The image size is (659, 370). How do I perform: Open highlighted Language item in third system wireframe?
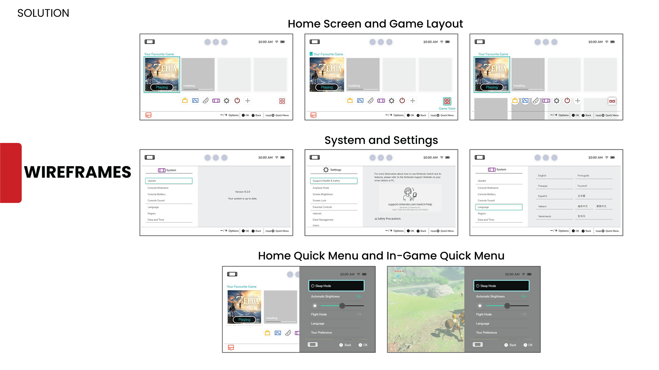click(499, 207)
